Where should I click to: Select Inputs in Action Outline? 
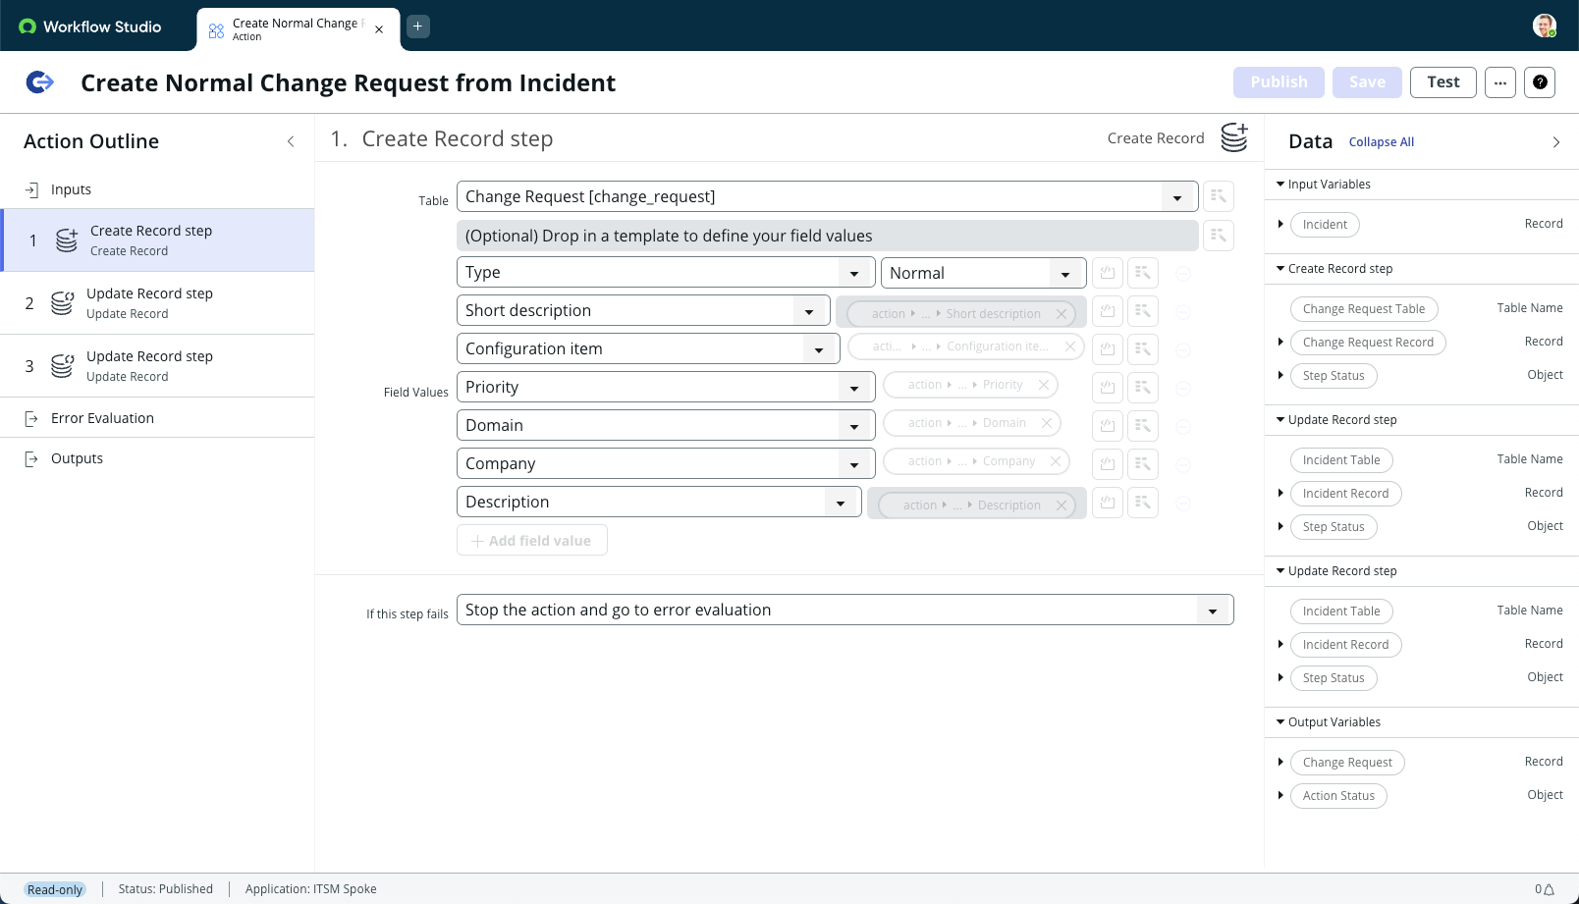[x=157, y=189]
